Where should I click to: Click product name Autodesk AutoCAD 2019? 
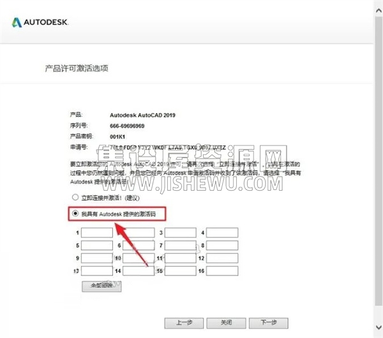(x=142, y=115)
